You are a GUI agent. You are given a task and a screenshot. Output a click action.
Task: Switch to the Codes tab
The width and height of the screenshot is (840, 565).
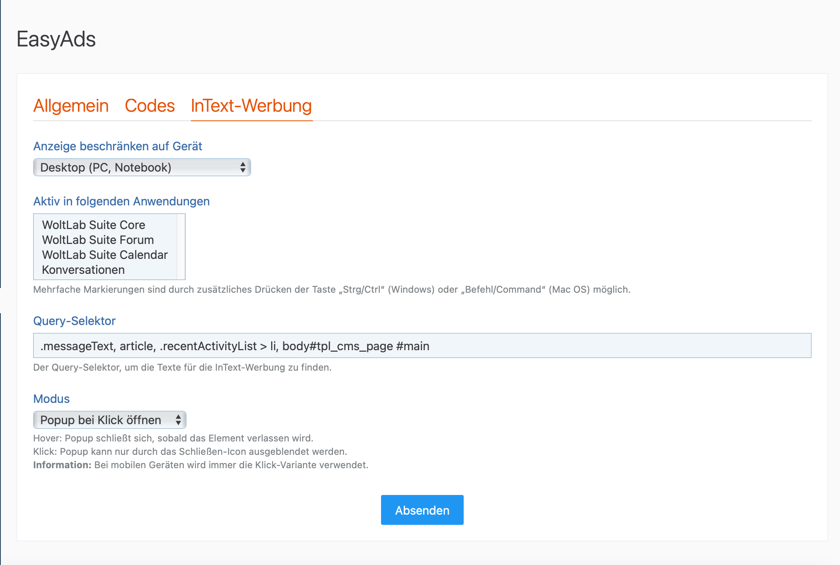tap(150, 106)
